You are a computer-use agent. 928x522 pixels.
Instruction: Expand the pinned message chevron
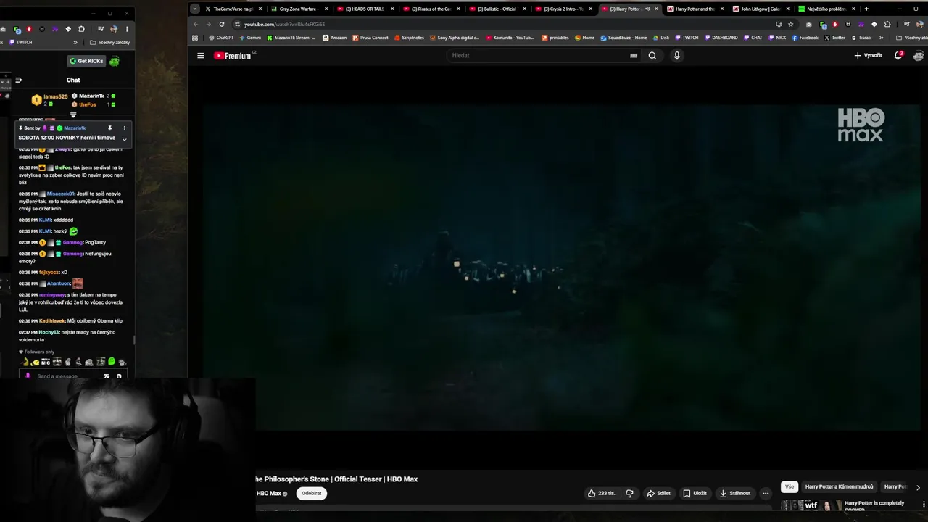pos(124,139)
